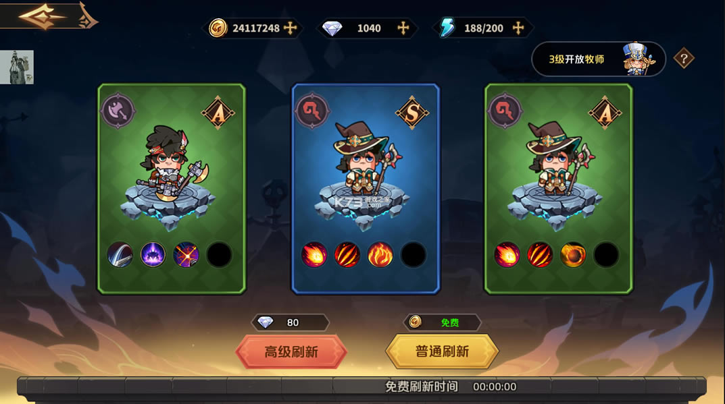Viewport: 725px width, 404px height.
Task: Click the A rank badge on right card
Action: click(x=605, y=113)
